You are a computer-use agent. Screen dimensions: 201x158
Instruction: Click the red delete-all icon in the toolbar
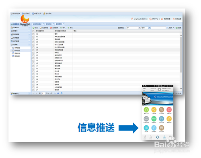point(51,28)
